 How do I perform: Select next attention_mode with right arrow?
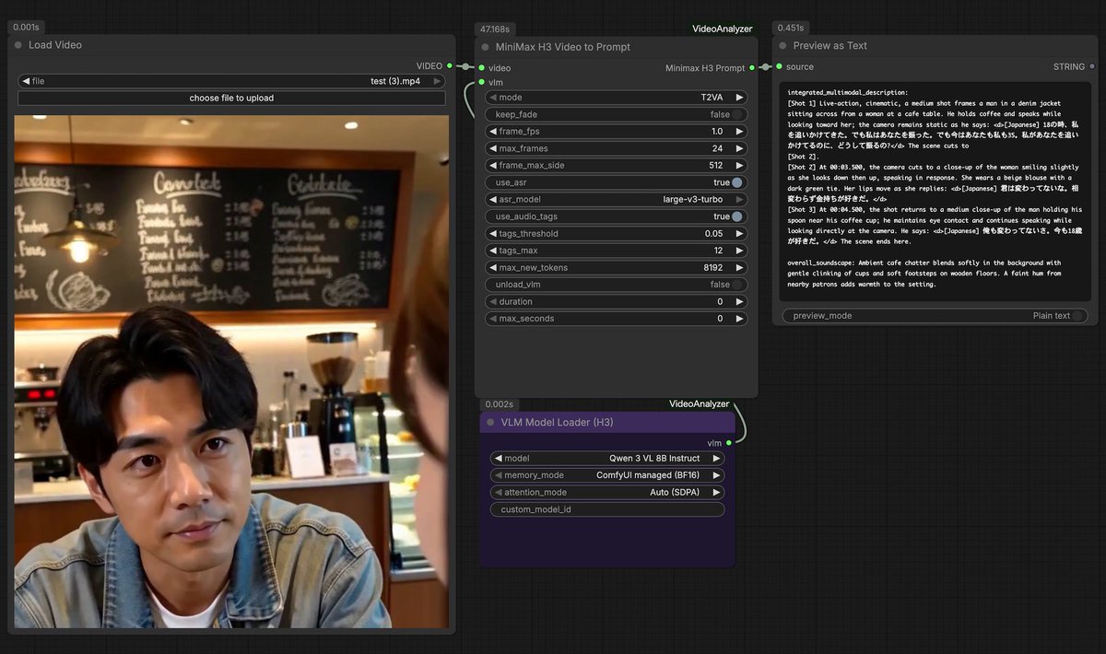tap(717, 492)
